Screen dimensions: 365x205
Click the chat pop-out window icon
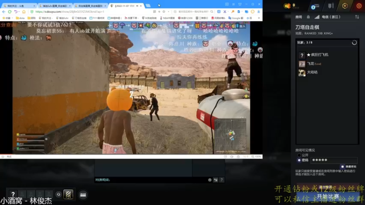tap(216, 180)
